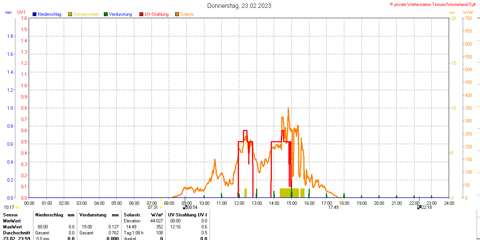Select the Solarstr. legend label
The image size is (480, 240).
tap(187, 14)
